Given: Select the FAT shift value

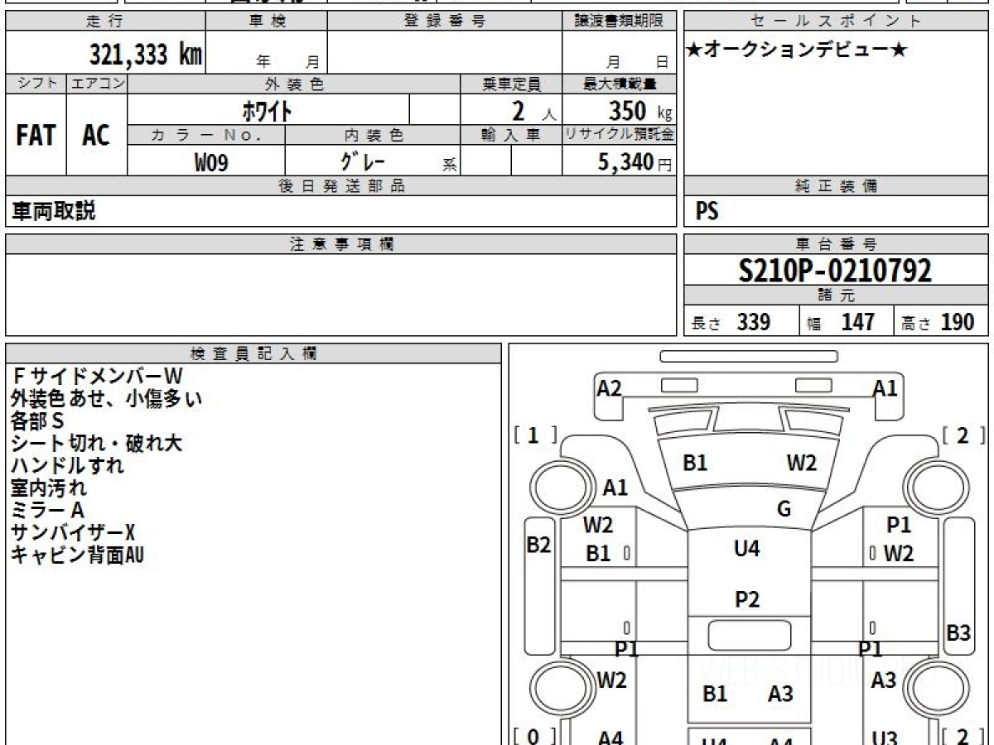Looking at the screenshot, I should (x=36, y=135).
